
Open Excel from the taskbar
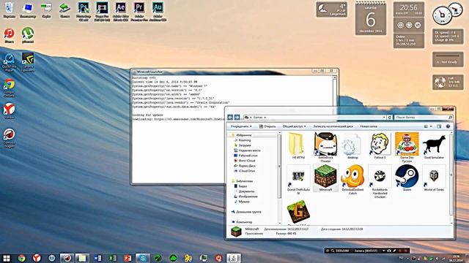pos(112,258)
